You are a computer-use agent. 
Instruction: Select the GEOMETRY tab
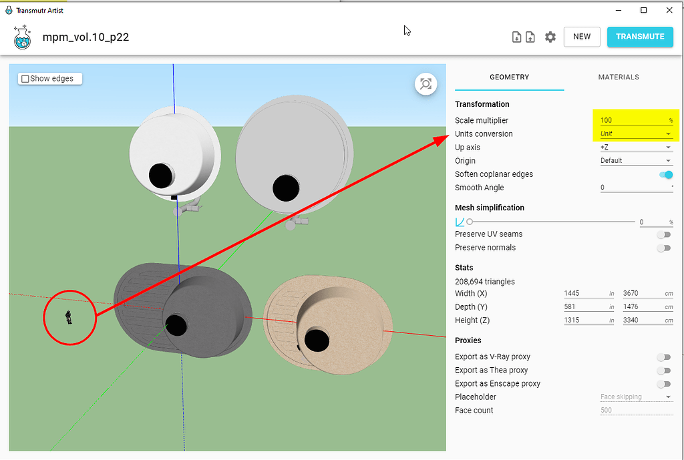pos(509,77)
